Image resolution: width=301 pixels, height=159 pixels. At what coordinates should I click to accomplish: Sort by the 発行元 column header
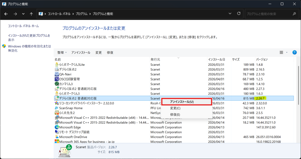coord(178,59)
